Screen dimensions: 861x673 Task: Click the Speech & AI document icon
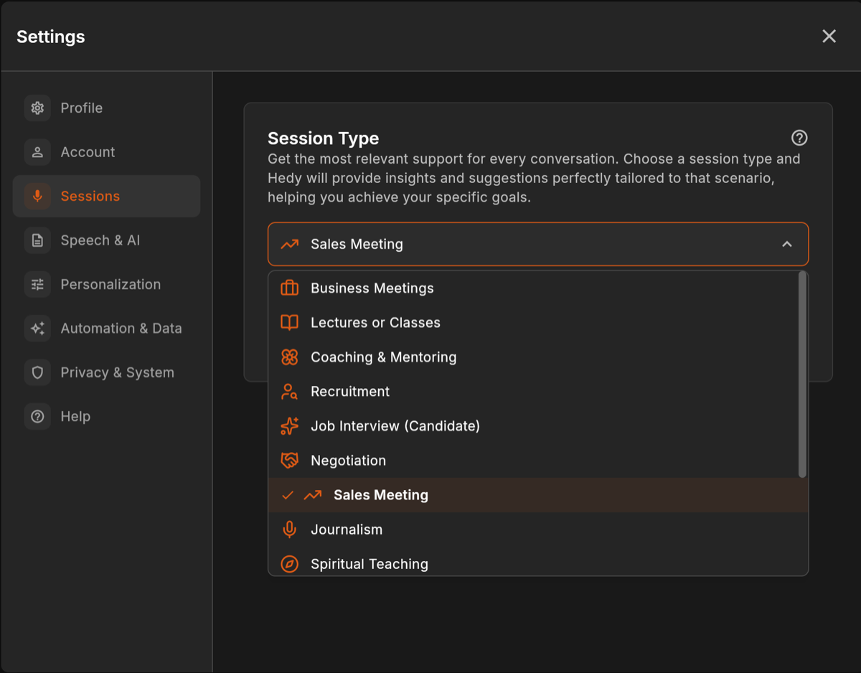pyautogui.click(x=37, y=240)
